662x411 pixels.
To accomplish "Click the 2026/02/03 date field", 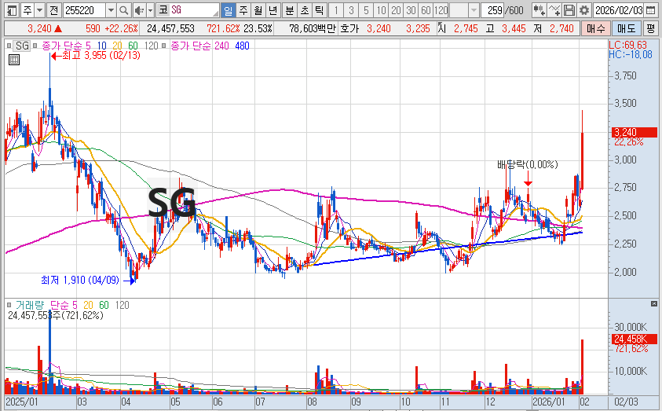I will coord(619,10).
